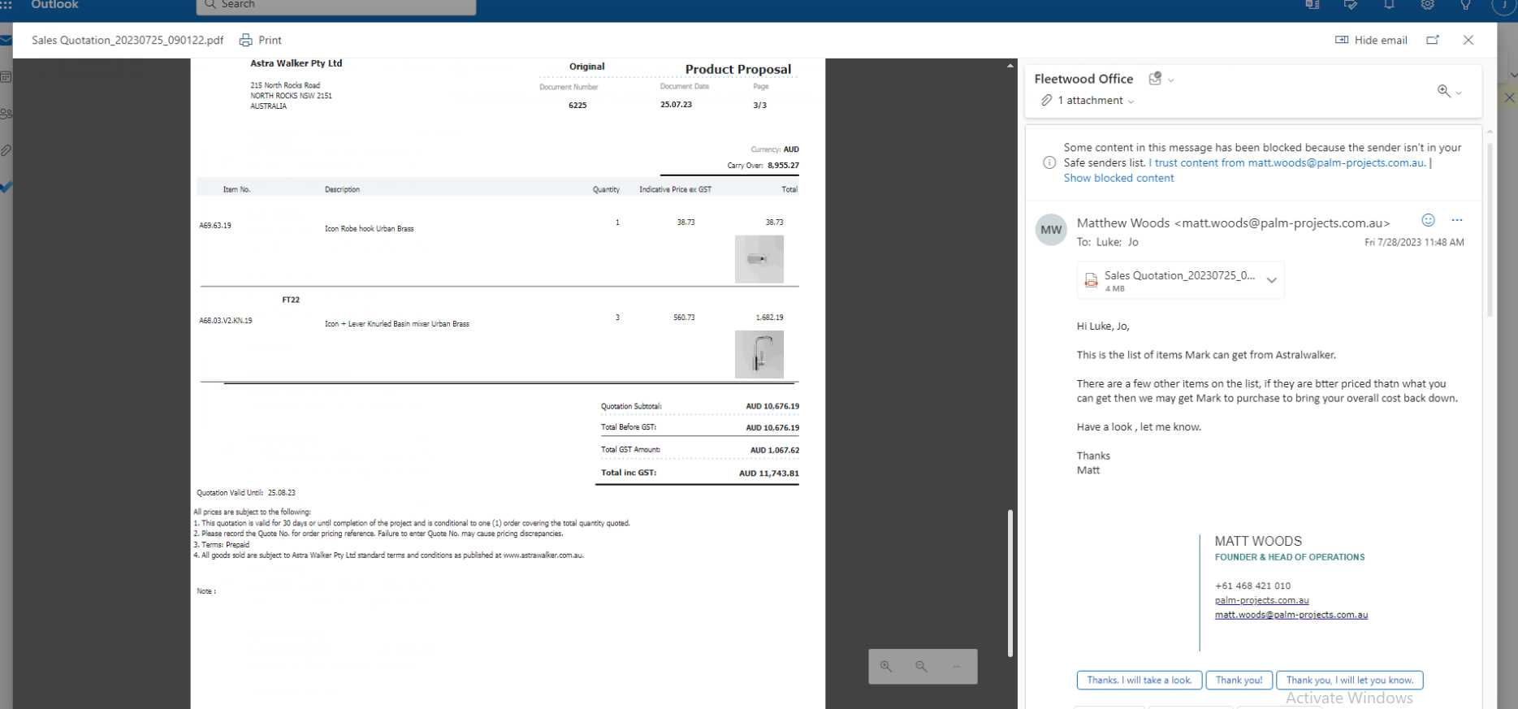Screen dimensions: 1518x709
Task: Open notifications bell in Outlook header
Action: [1389, 5]
